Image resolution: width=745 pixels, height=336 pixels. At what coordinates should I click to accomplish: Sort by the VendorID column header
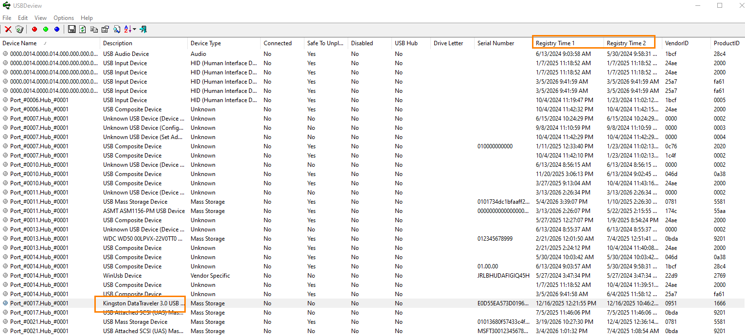click(x=687, y=43)
